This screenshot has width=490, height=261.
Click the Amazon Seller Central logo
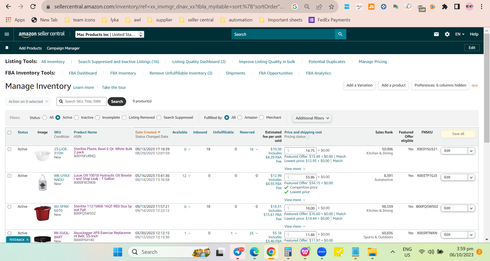click(42, 34)
